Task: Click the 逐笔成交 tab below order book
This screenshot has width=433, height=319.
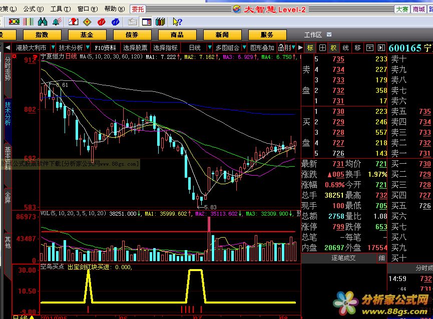Action: point(343,258)
